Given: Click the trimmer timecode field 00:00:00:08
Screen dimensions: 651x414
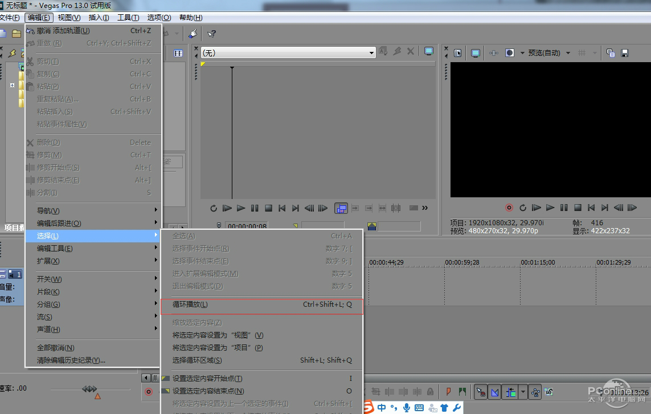Looking at the screenshot, I should tap(247, 226).
